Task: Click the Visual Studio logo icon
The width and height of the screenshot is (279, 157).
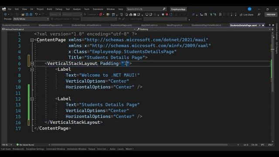Action: pyautogui.click(x=4, y=9)
